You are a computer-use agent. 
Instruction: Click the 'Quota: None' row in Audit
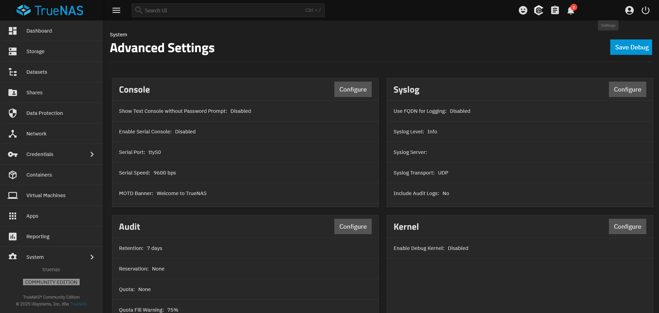[x=245, y=289]
